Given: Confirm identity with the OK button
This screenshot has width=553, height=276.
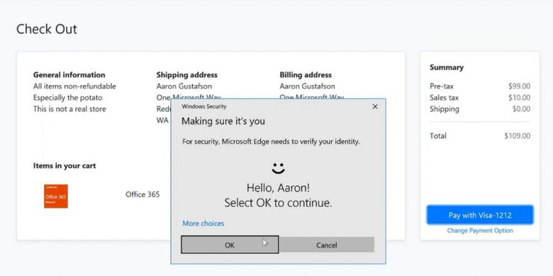Looking at the screenshot, I should pos(230,245).
